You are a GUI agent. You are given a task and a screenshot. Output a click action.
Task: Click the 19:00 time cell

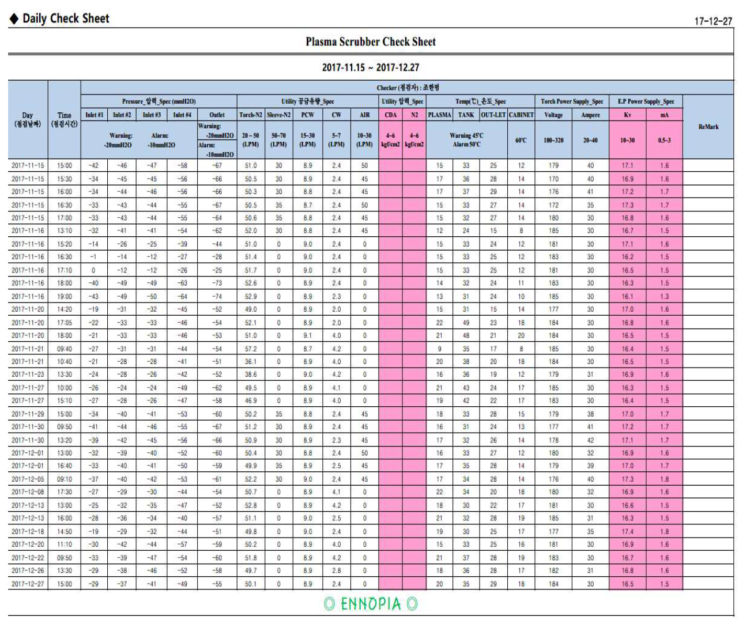(x=65, y=296)
